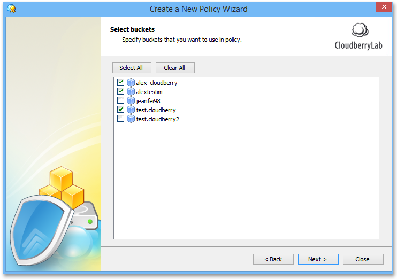The image size is (397, 279).
Task: Select the test.cloudberry bucket name
Action: tap(156, 110)
